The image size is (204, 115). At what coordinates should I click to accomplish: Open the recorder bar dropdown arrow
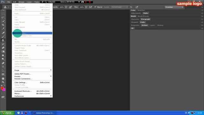tap(79, 2)
